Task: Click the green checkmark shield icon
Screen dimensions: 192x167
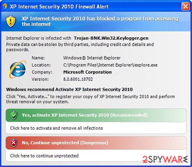Action: [14, 115]
